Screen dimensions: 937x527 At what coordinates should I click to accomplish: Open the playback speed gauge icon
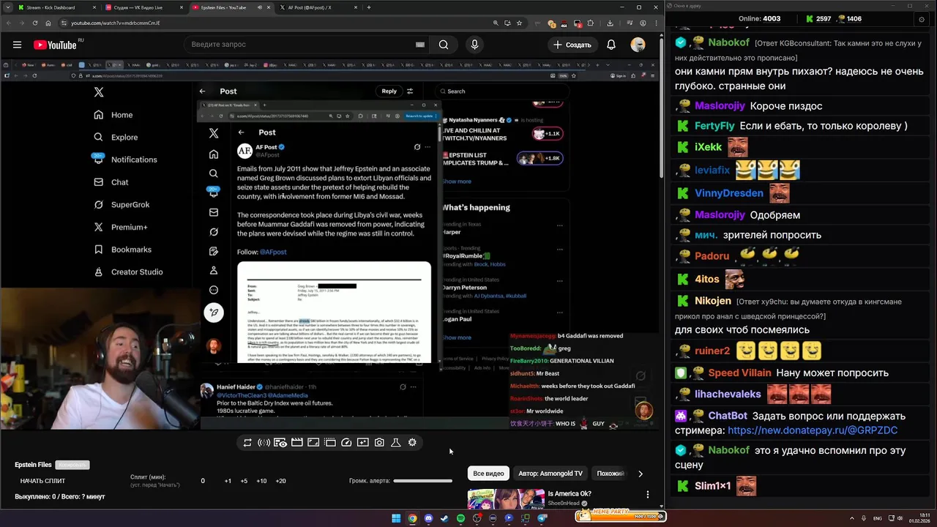tap(346, 443)
